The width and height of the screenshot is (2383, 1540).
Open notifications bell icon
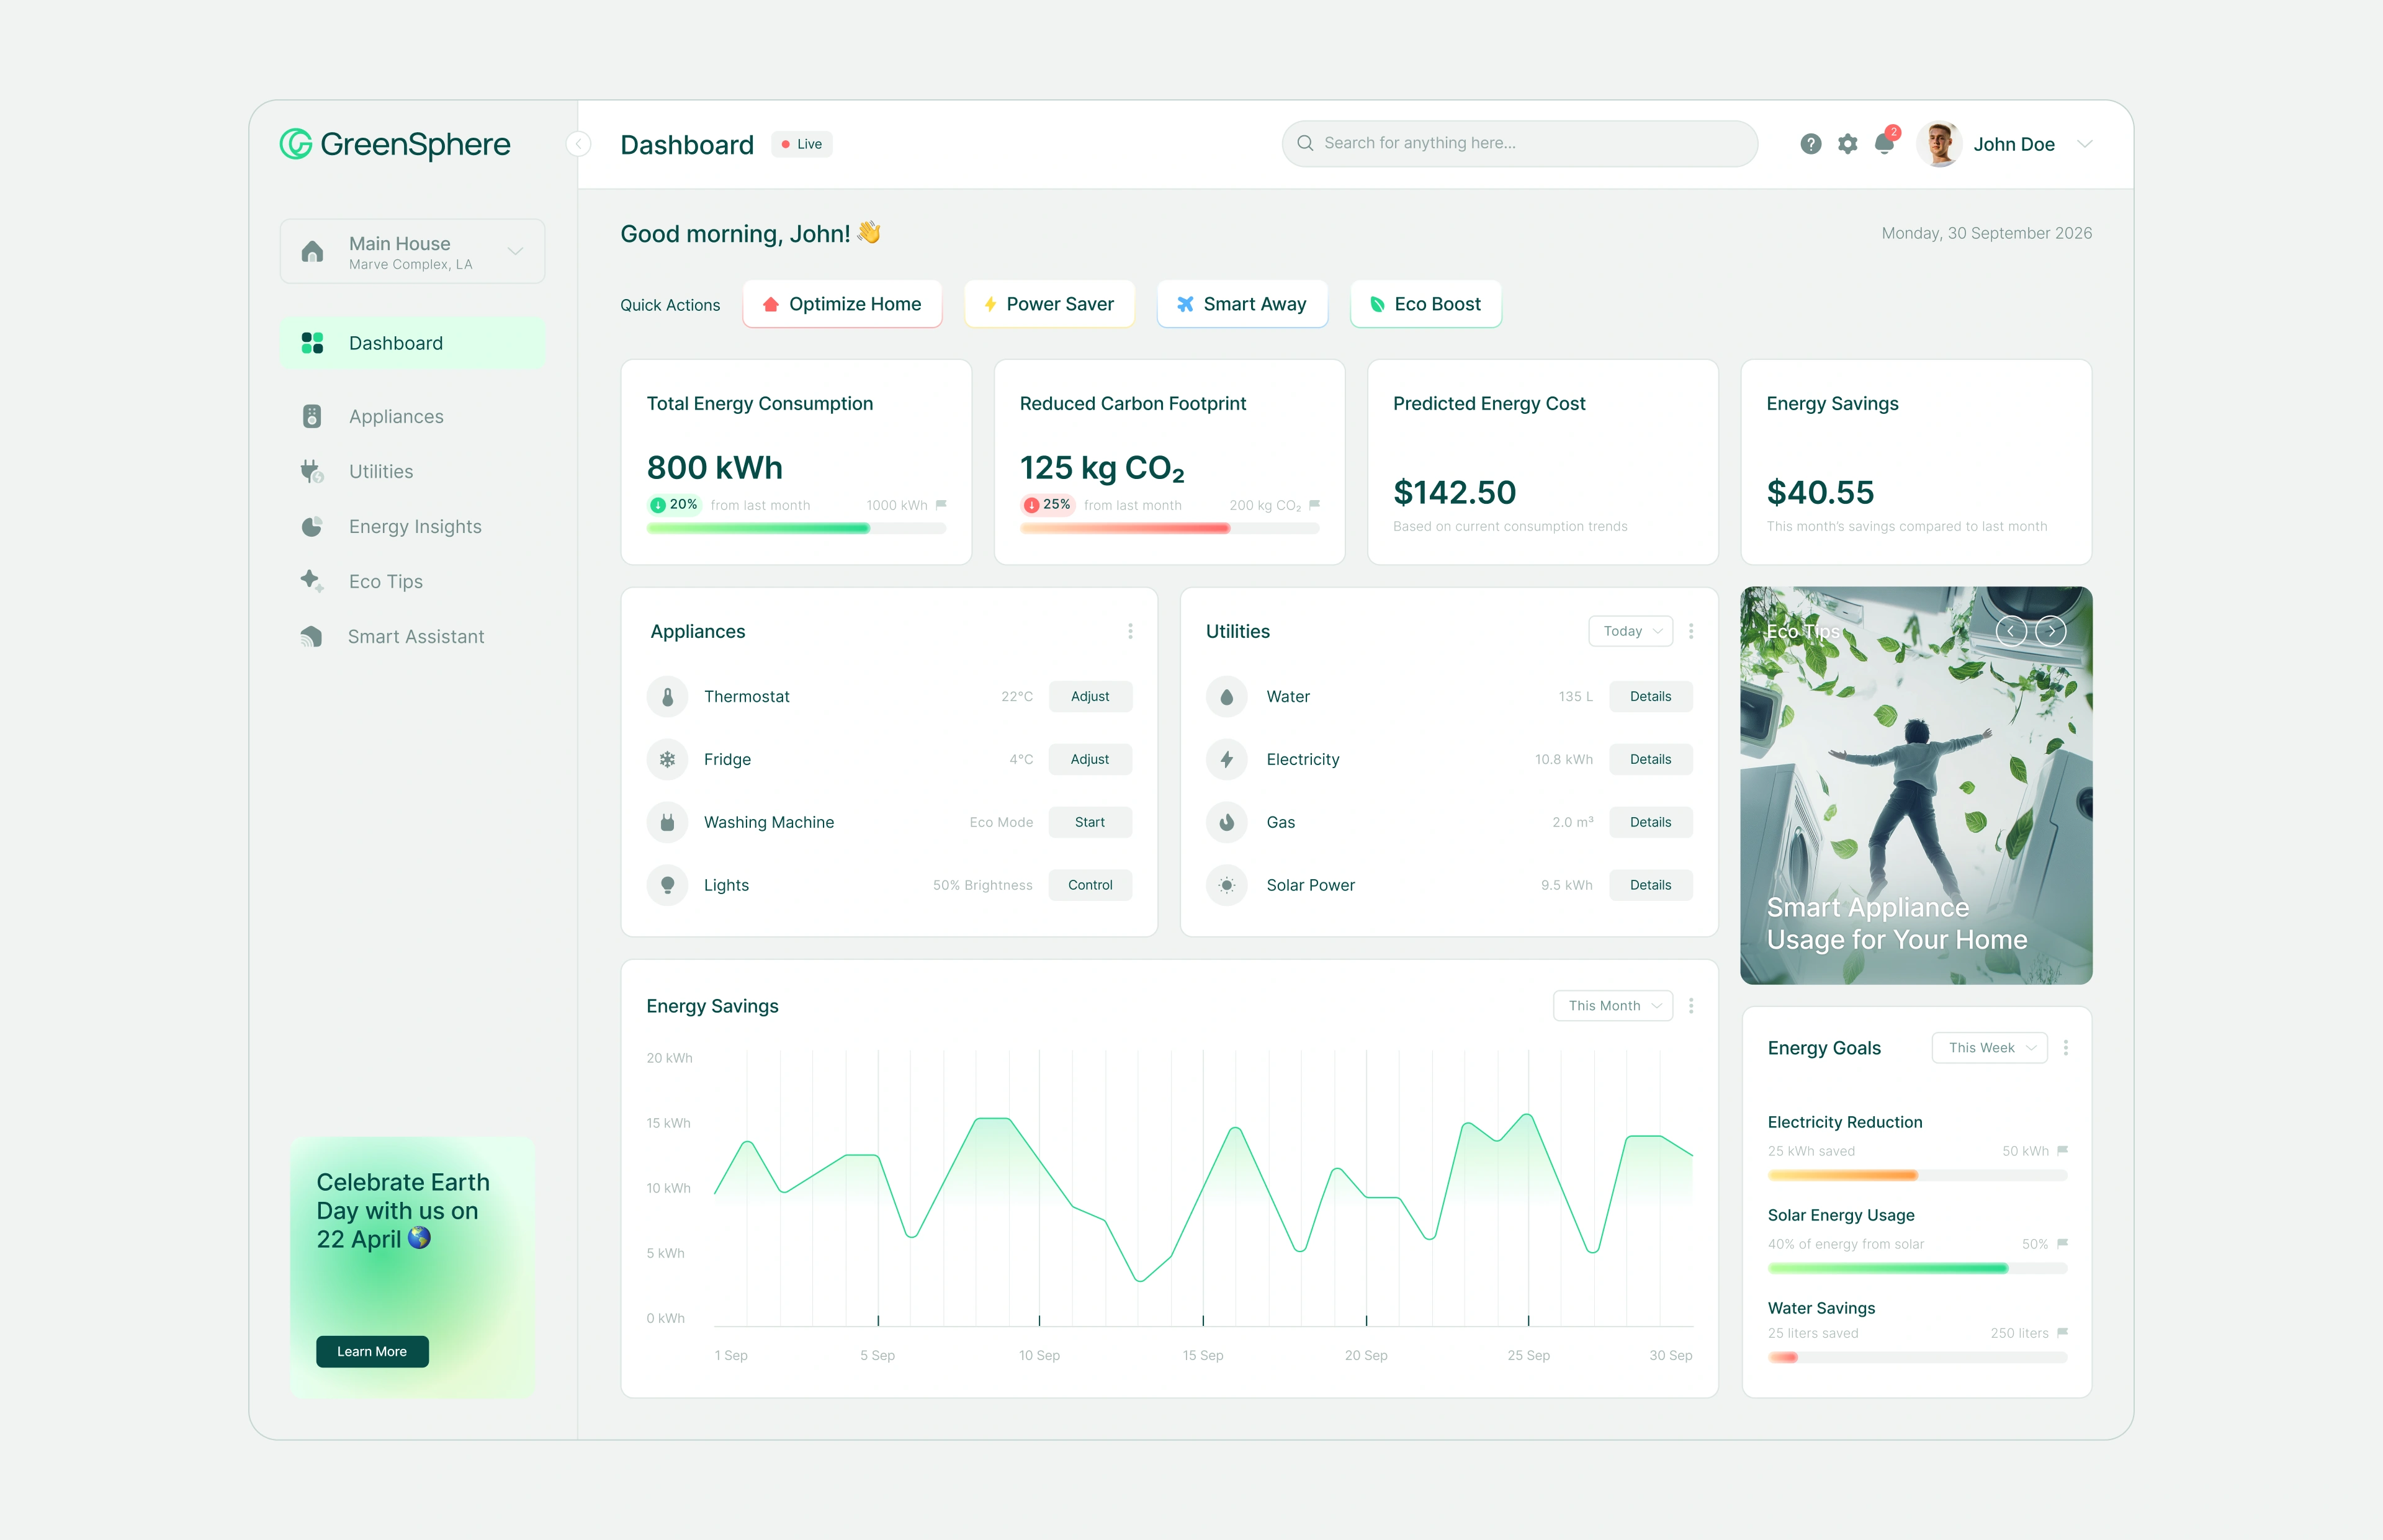tap(1884, 144)
